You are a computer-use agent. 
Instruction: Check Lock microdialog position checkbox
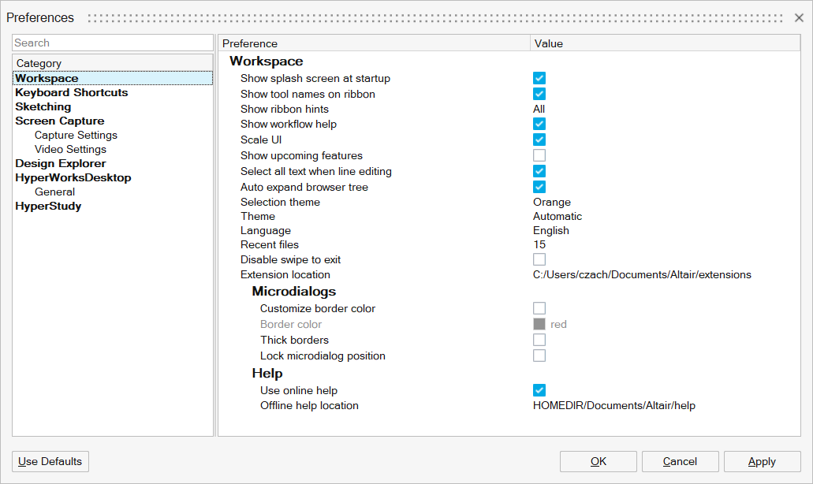coord(539,356)
